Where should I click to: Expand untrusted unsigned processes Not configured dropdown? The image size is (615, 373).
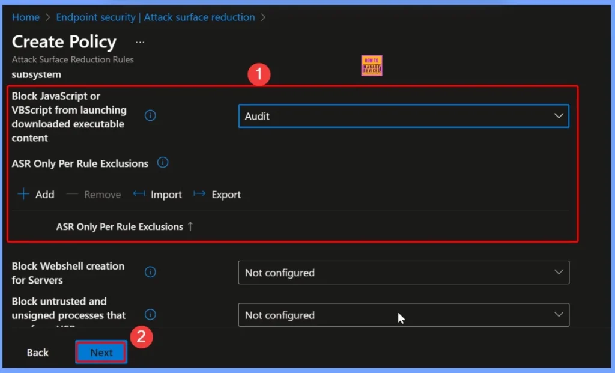click(402, 315)
